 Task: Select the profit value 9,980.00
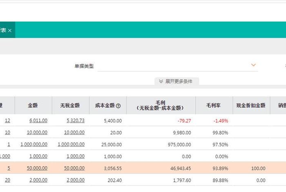182,132
